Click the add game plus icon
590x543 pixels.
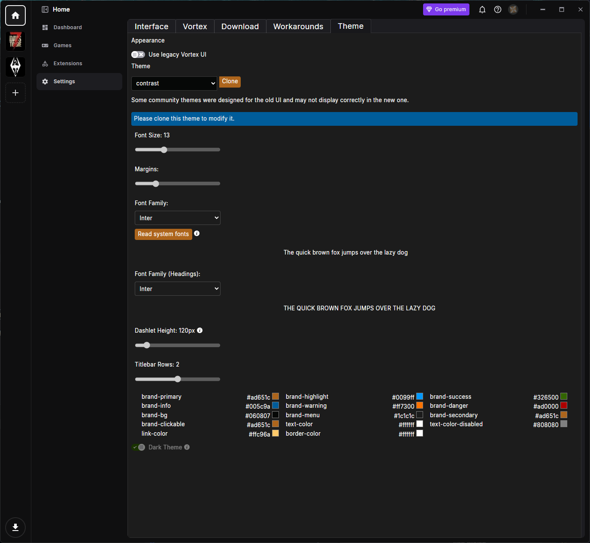tap(15, 93)
